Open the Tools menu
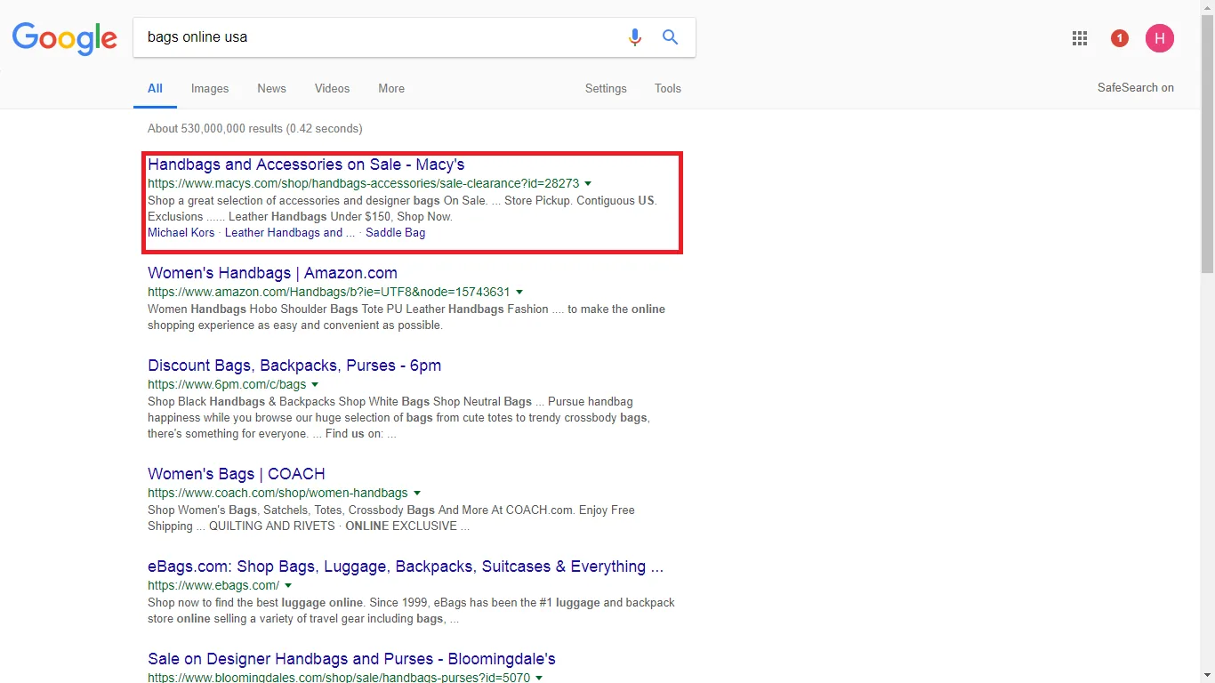Viewport: 1215px width, 683px height. point(667,88)
